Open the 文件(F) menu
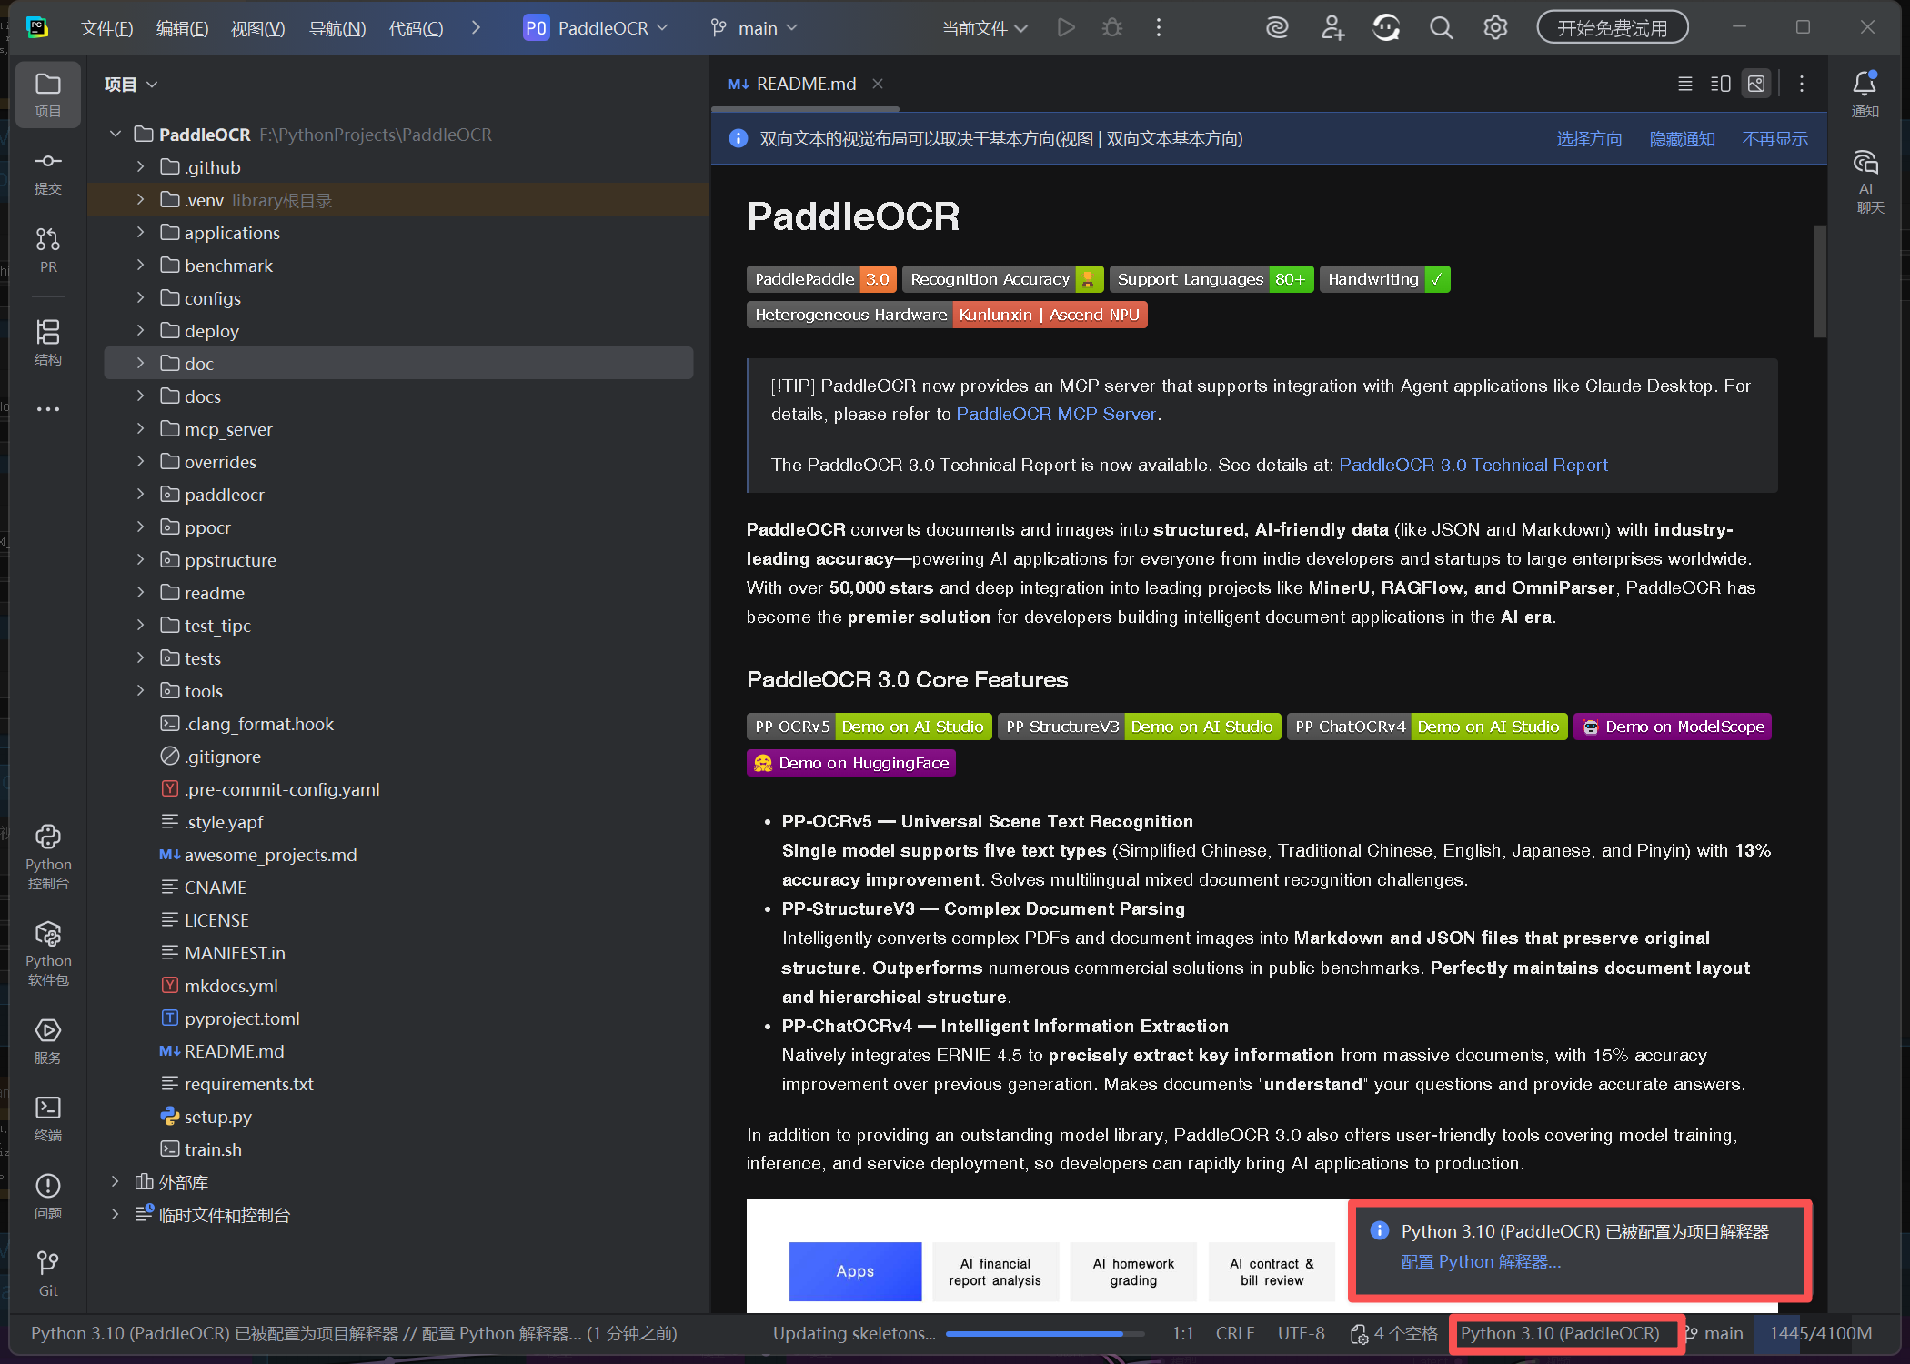The image size is (1910, 1364). (106, 28)
